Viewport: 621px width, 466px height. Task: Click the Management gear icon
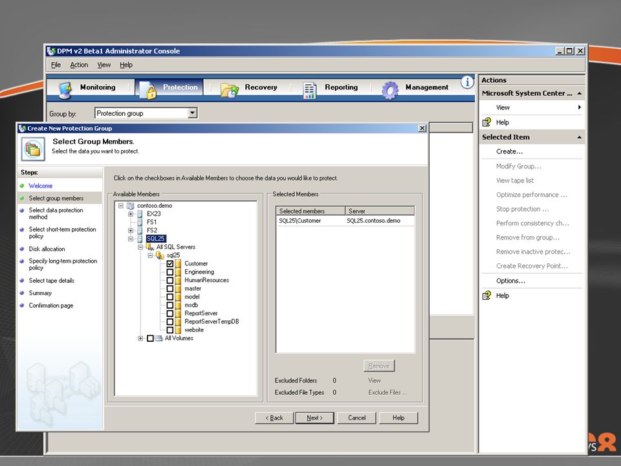pyautogui.click(x=390, y=90)
